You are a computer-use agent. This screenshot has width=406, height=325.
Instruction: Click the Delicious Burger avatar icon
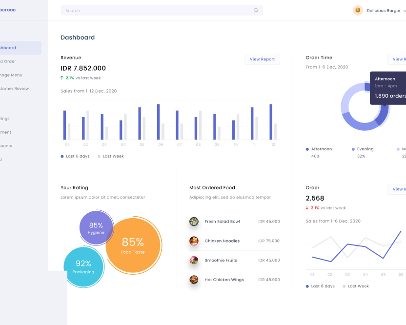tap(358, 10)
